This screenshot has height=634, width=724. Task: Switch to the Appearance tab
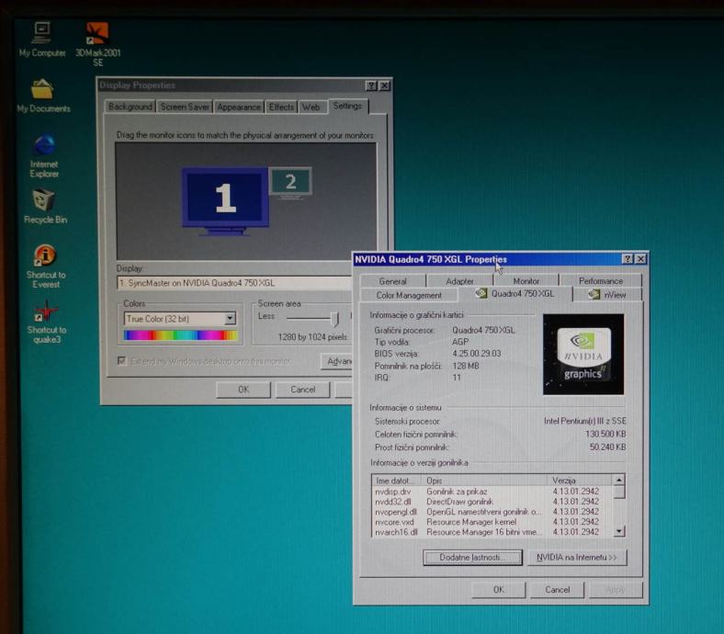pos(239,108)
